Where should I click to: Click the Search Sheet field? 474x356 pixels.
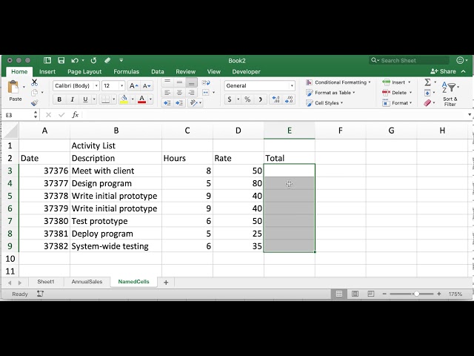[409, 60]
